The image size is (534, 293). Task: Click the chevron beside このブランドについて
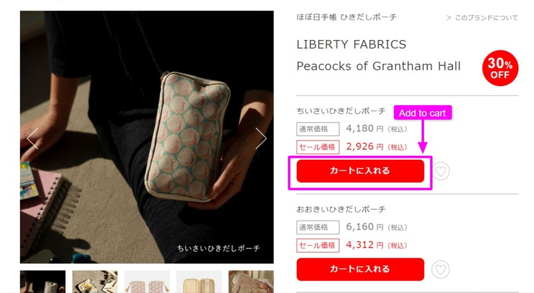(449, 18)
